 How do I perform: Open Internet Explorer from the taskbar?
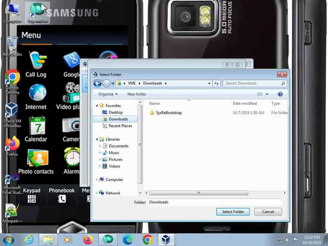29,240
